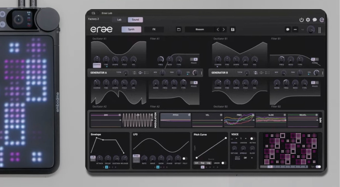
Task: Toggle the LFO POLY switch
Action: (185, 159)
